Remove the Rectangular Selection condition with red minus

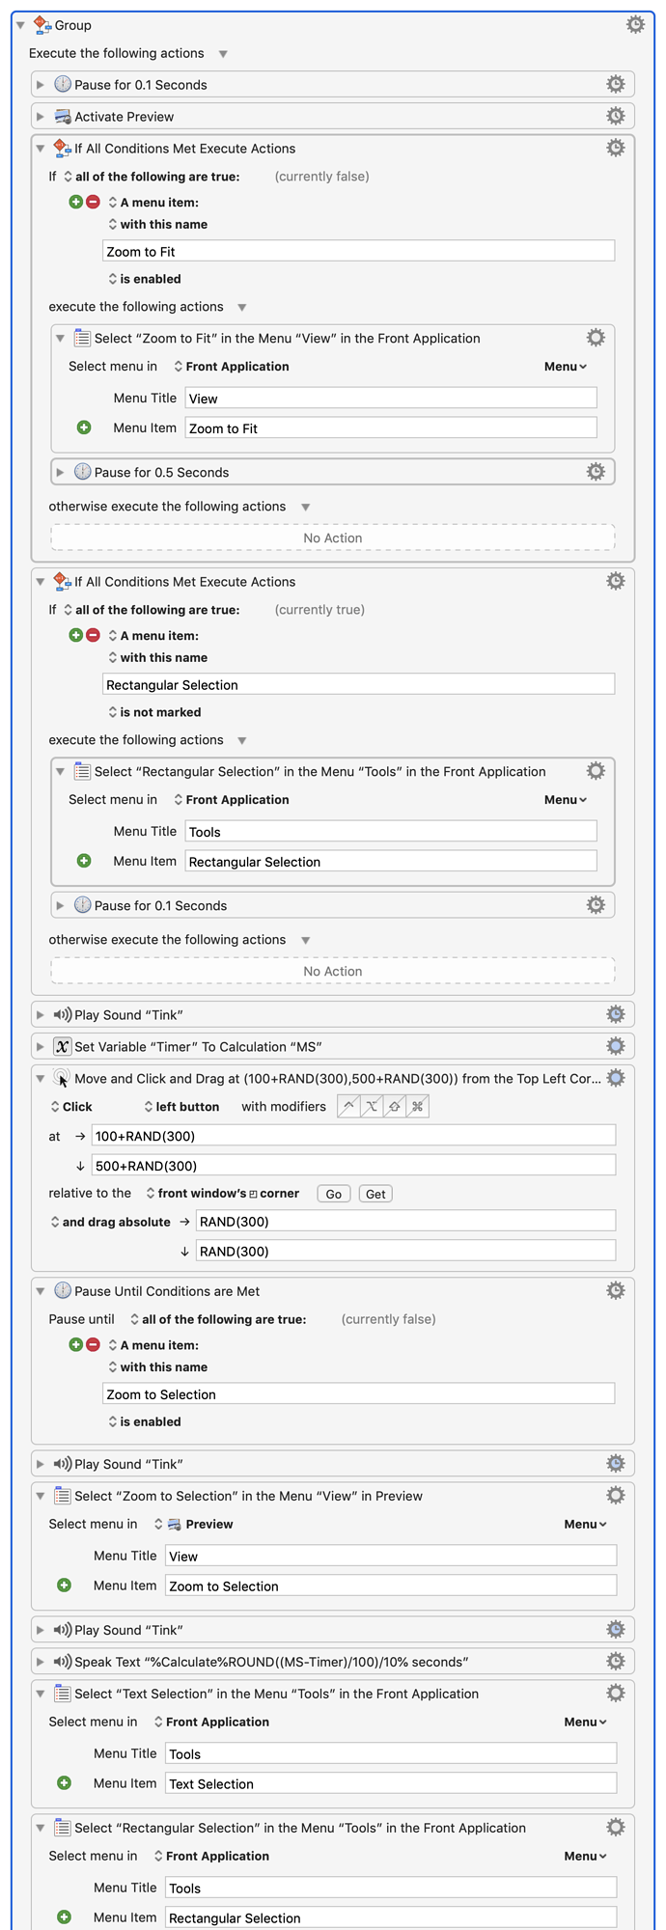(93, 635)
